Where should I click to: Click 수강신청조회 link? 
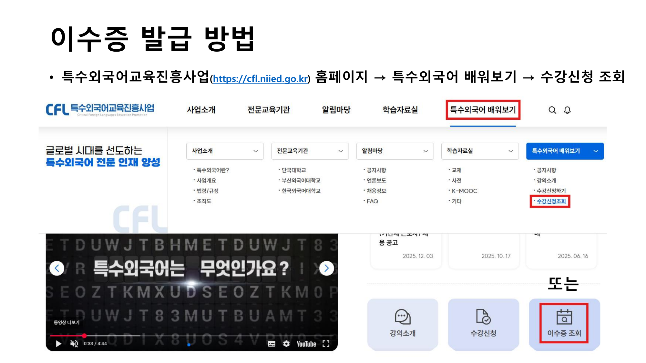click(x=551, y=201)
